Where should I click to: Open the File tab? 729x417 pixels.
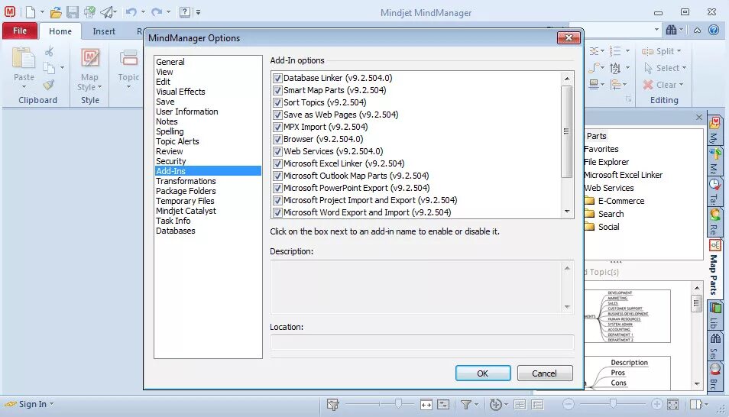[20, 31]
